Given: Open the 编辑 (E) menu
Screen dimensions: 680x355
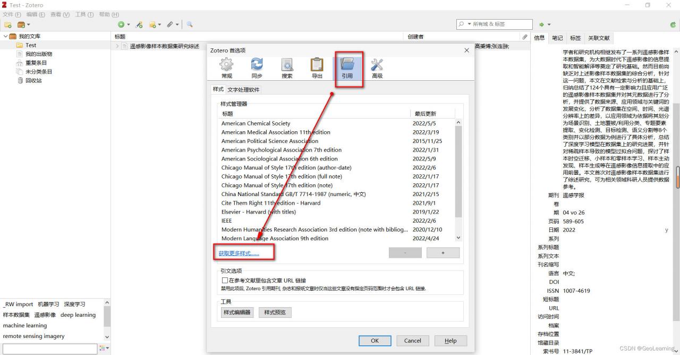Looking at the screenshot, I should point(35,14).
